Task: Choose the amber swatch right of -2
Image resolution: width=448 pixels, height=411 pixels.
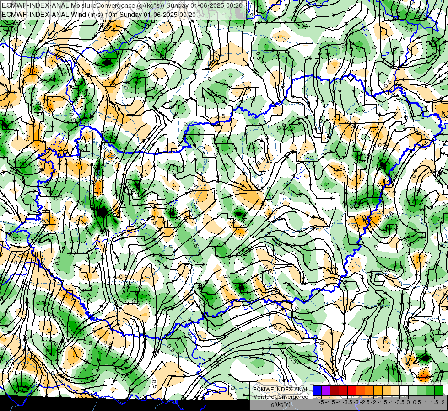Action: point(378,391)
